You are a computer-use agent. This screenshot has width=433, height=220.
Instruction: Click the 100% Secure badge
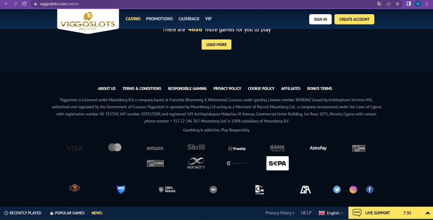pyautogui.click(x=167, y=189)
